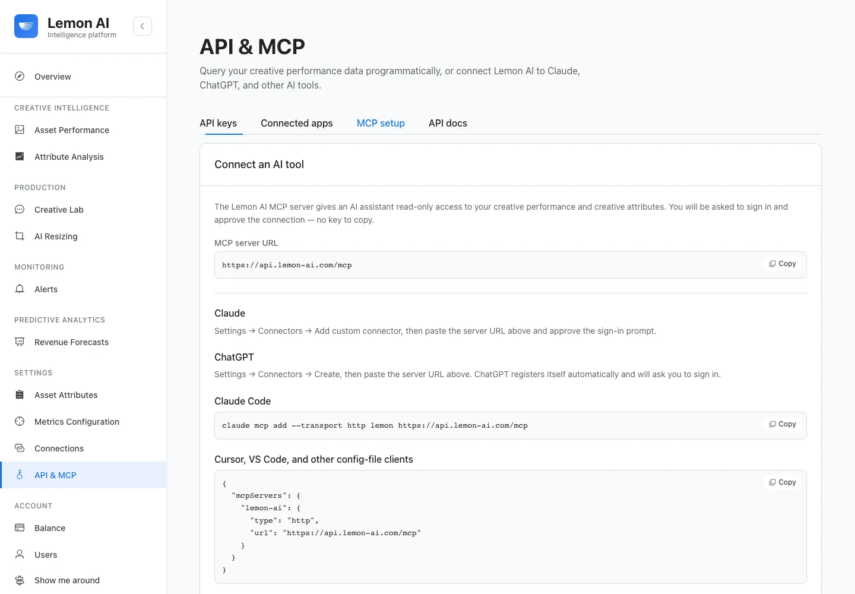
Task: Click the Connections icon in the sidebar
Action: pos(20,448)
